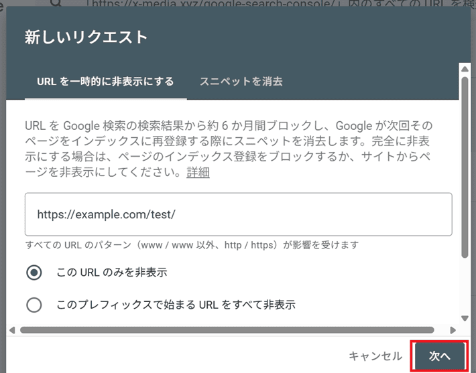This screenshot has height=373, width=476.
Task: Select このプレフィックスで始まる URL をすべて非表示 radio
Action: [x=34, y=305]
